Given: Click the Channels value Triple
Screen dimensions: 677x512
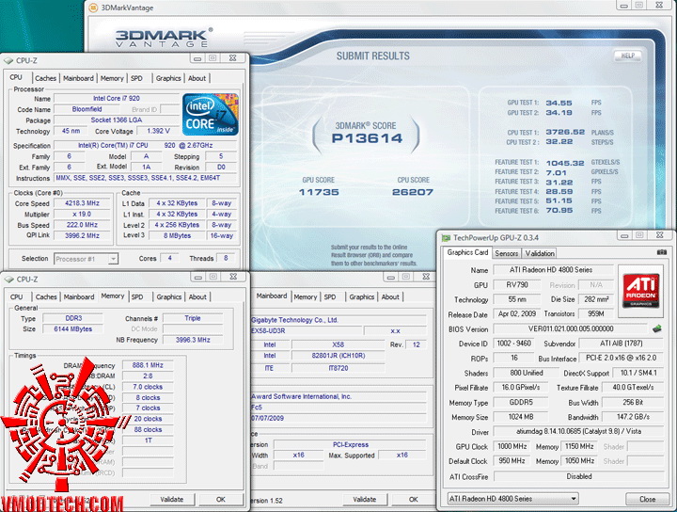Looking at the screenshot, I should (x=193, y=318).
